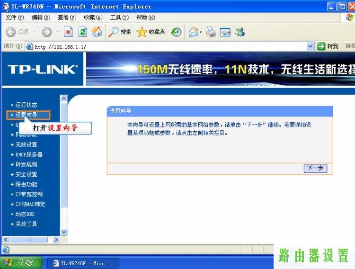The height and width of the screenshot is (269, 355).
Task: Select the TL-WR740N taskbar button
Action: point(83,263)
